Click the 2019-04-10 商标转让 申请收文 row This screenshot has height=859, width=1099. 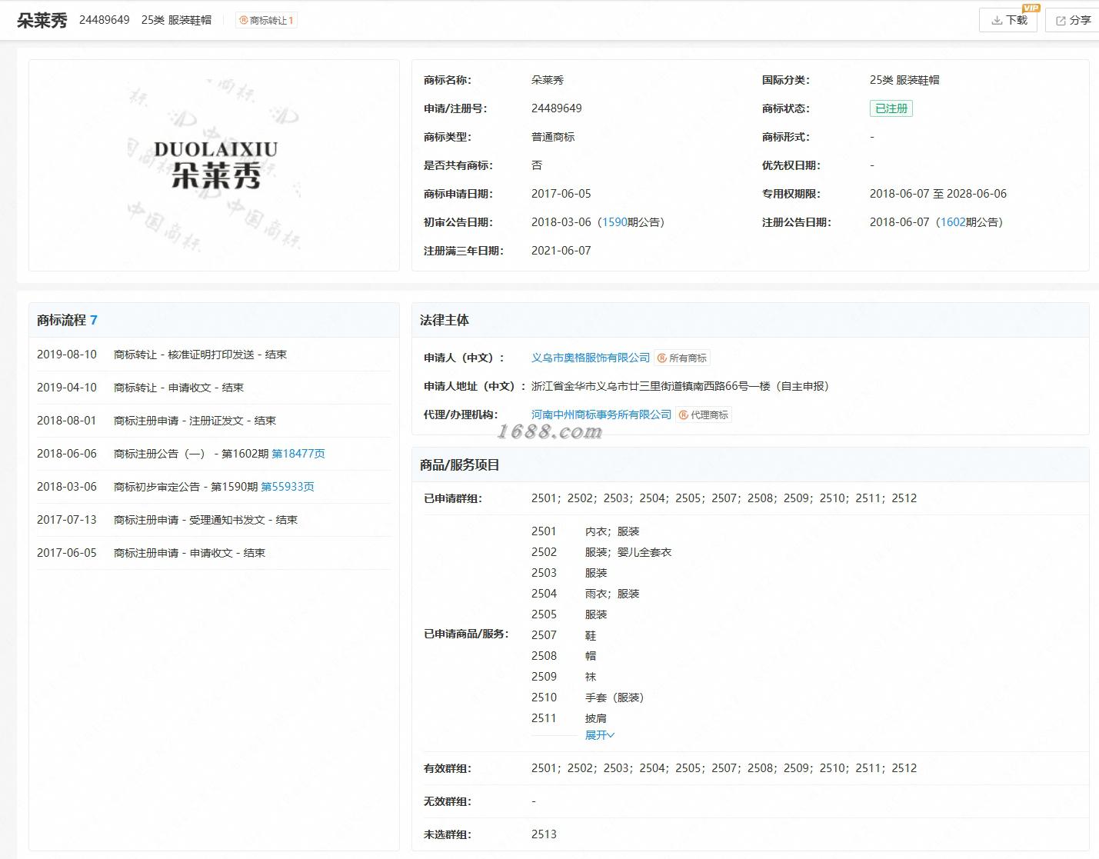coord(214,388)
